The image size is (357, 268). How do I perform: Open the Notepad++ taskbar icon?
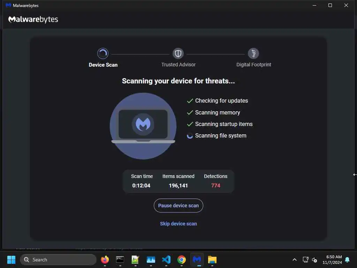(135, 260)
